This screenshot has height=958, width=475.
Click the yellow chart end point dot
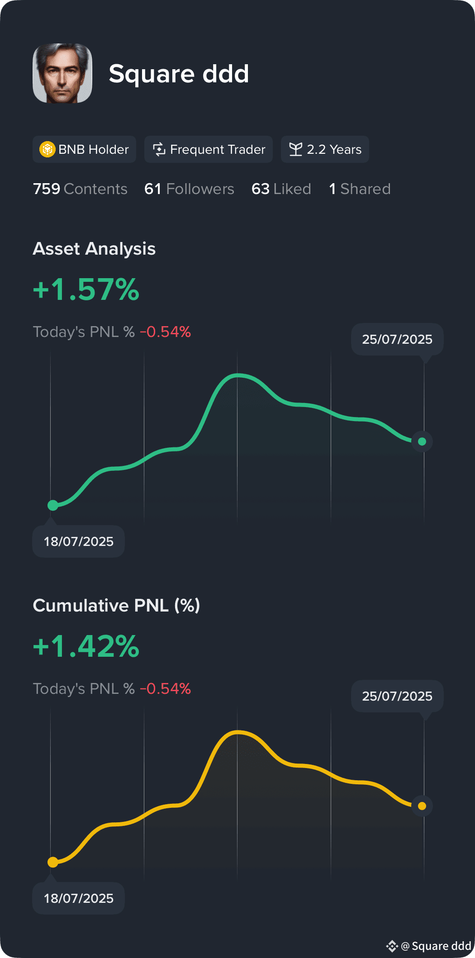[x=422, y=806]
